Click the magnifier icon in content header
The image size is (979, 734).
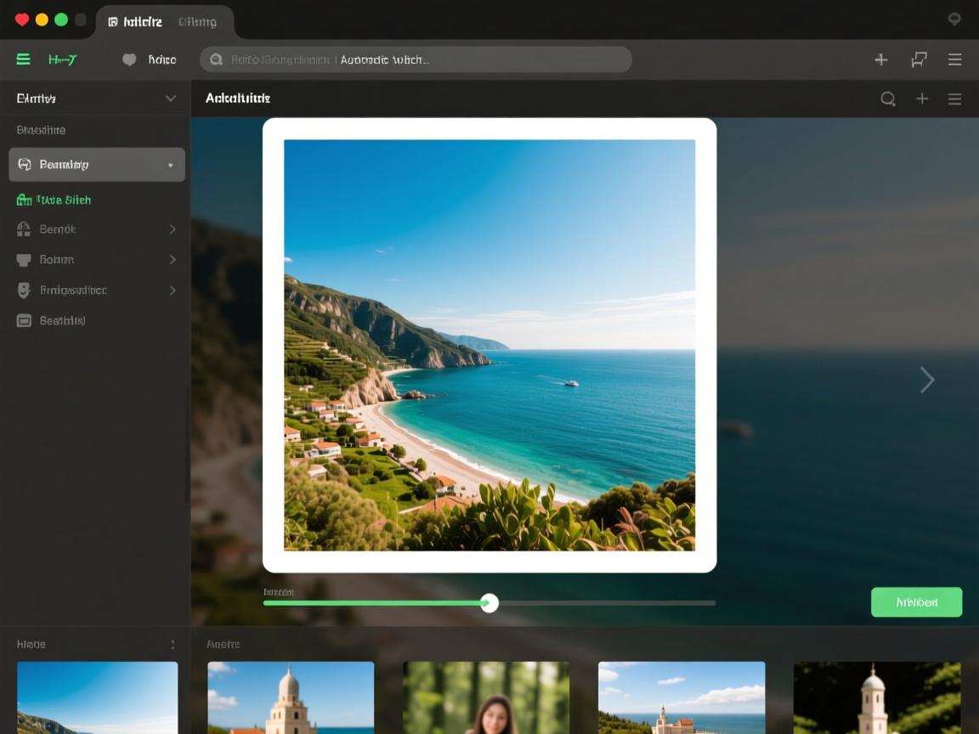(x=888, y=99)
